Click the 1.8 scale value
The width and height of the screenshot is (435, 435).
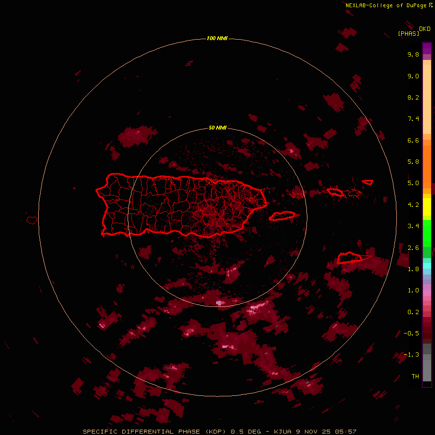[413, 269]
